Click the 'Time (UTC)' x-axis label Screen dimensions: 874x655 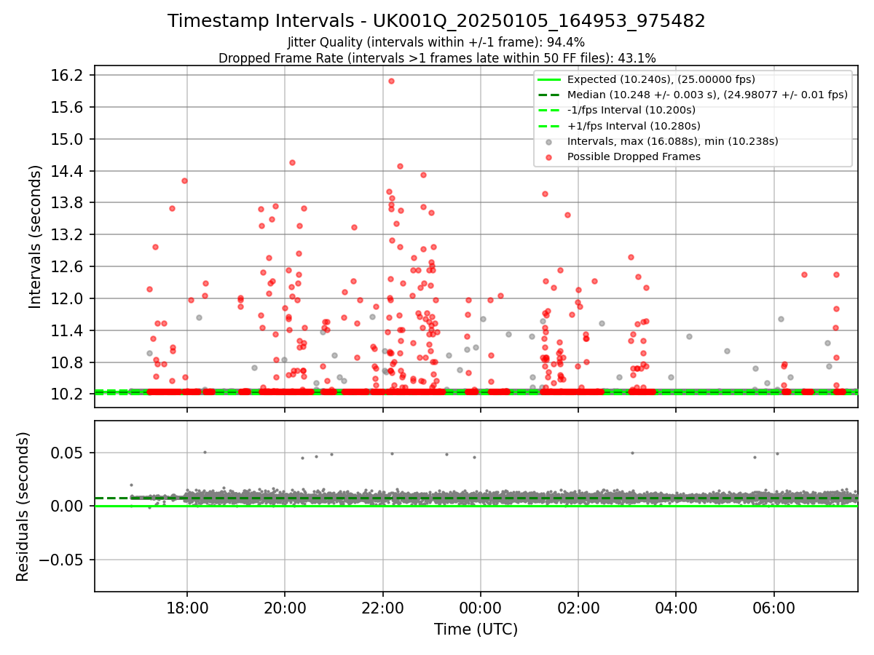pyautogui.click(x=476, y=630)
